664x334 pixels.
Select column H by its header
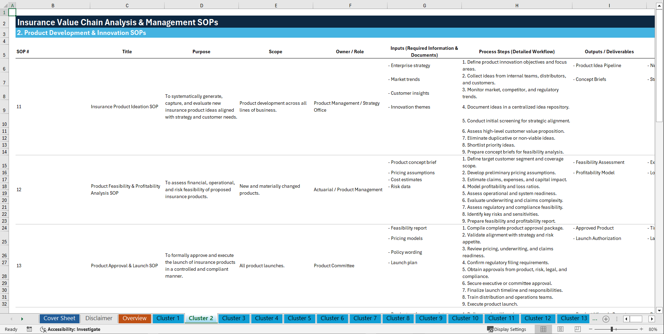516,6
